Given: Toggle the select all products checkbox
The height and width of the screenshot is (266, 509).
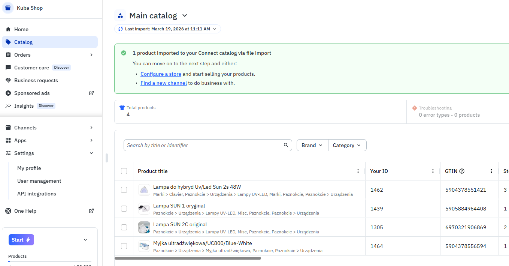Looking at the screenshot, I should click(124, 171).
